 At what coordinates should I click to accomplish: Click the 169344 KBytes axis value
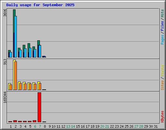pos(5,97)
